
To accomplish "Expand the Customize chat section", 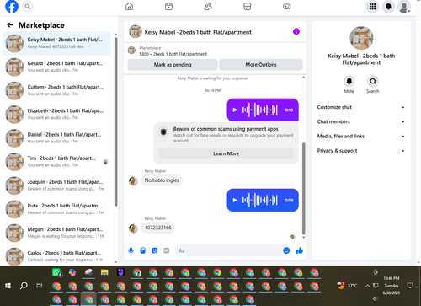I will pyautogui.click(x=361, y=107).
